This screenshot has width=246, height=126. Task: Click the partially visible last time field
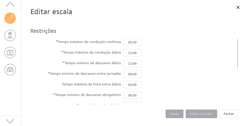(132, 103)
